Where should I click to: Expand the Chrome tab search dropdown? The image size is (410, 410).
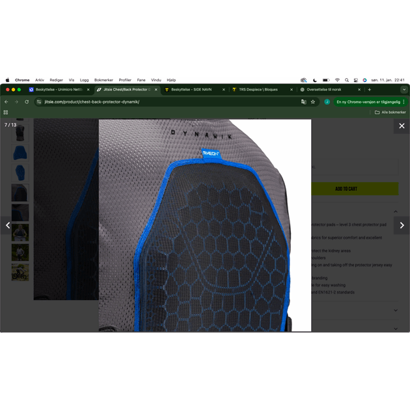tap(403, 89)
